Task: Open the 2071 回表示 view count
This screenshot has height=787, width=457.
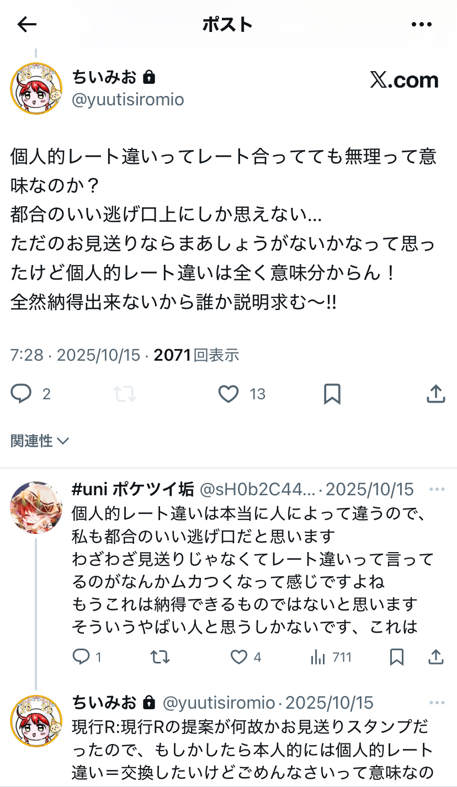Action: [x=196, y=355]
